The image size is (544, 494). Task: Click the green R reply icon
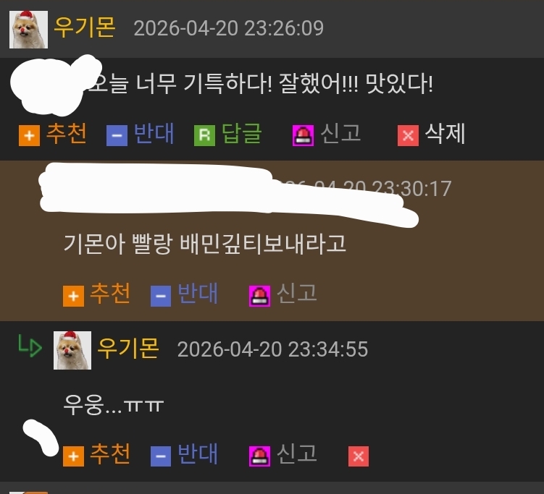pos(204,135)
